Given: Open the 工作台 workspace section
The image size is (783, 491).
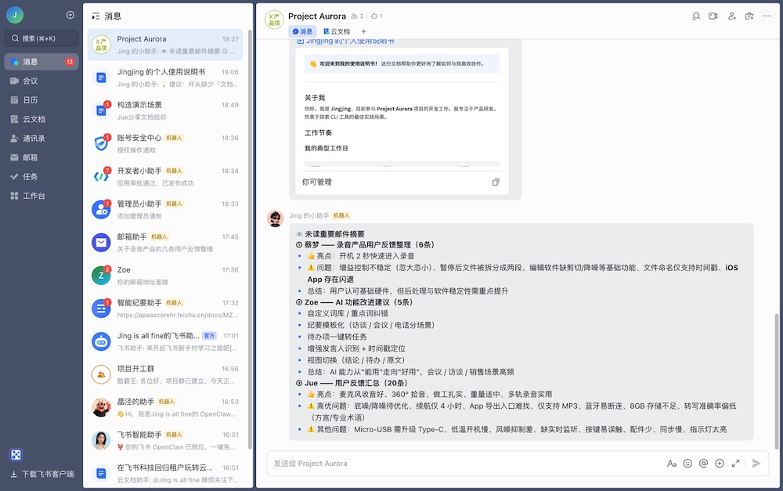Looking at the screenshot, I should click(x=31, y=195).
